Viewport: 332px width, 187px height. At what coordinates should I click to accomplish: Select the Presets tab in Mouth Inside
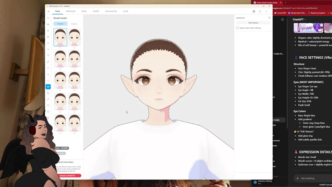60,24
